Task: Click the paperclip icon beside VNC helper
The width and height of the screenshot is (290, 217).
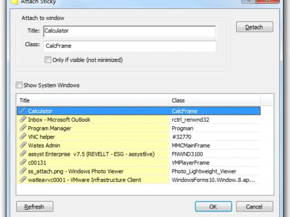Action: (x=23, y=137)
